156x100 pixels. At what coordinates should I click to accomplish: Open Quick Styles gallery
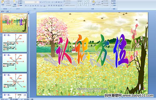coord(99,3)
